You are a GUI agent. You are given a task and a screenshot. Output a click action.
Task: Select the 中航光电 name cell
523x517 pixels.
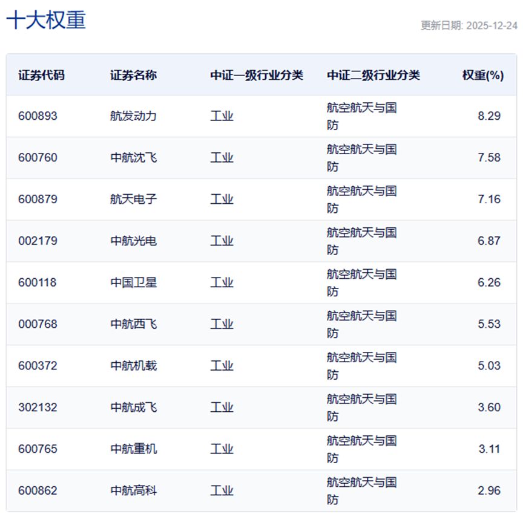coord(133,241)
